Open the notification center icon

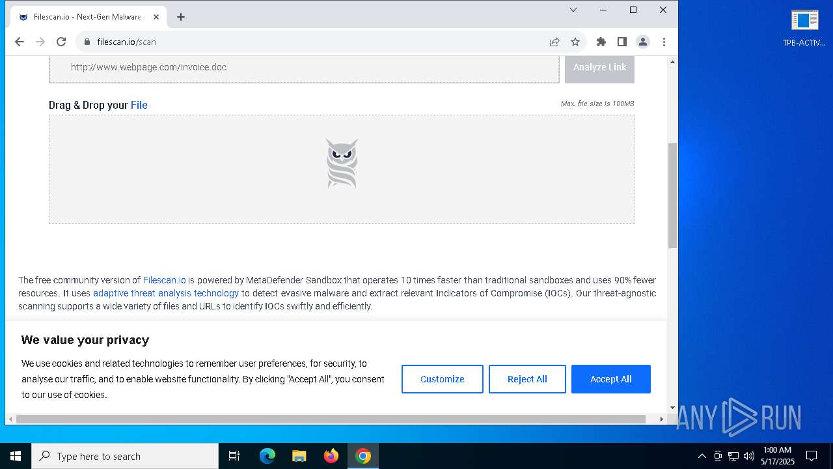coord(812,456)
